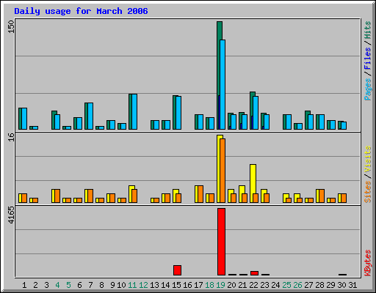Click the Sites legend label
Viewport: 376px width, 293px height.
tap(368, 192)
